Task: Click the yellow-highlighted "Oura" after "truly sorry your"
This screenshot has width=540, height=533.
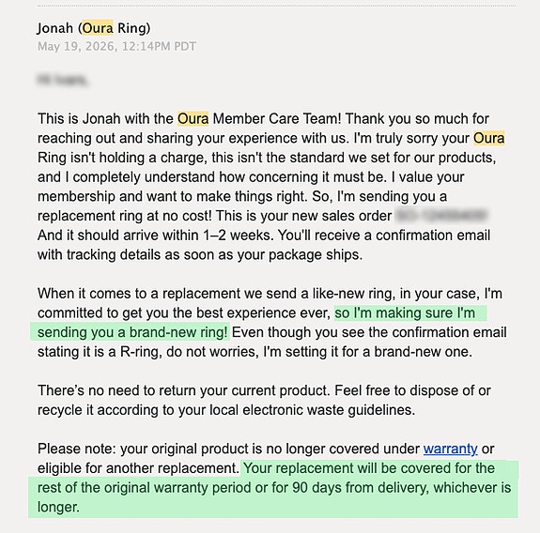Action: point(489,138)
